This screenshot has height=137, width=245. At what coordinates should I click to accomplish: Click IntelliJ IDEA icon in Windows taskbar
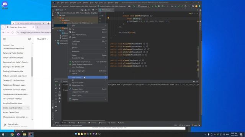31,134
